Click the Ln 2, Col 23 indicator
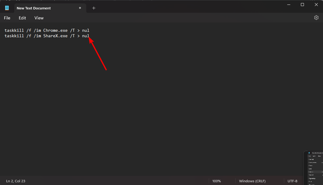Viewport: 323px width, 185px height. [16, 181]
